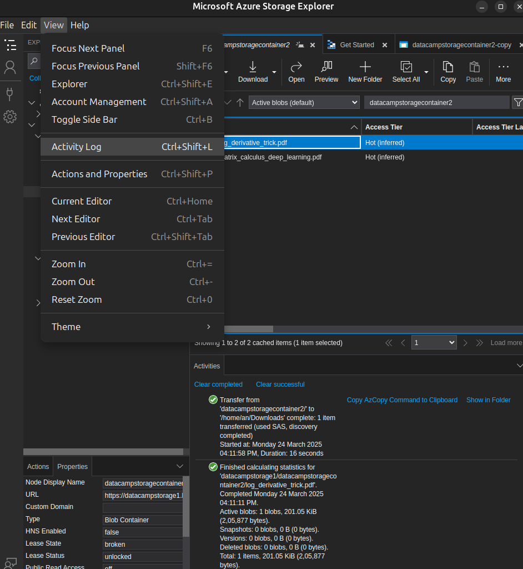Click the filter funnel icon
The width and height of the screenshot is (523, 569).
[517, 103]
